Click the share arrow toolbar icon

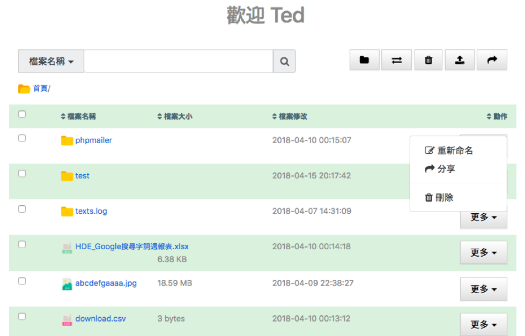tap(492, 60)
